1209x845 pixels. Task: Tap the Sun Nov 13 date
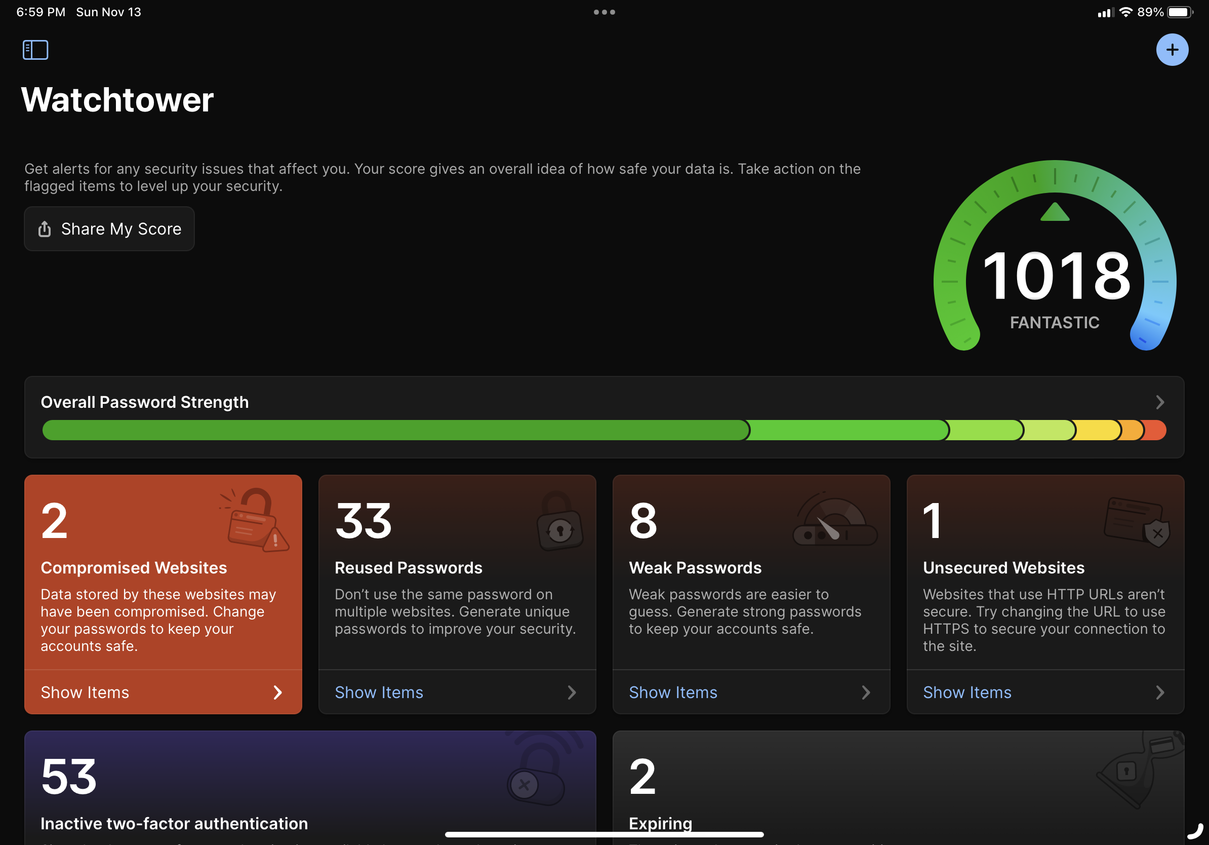tap(108, 12)
